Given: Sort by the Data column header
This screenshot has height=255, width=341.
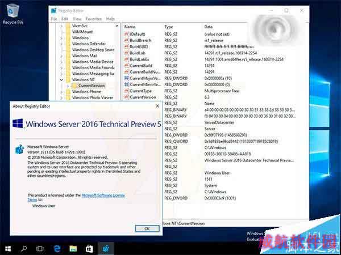Looking at the screenshot, I should [x=209, y=27].
